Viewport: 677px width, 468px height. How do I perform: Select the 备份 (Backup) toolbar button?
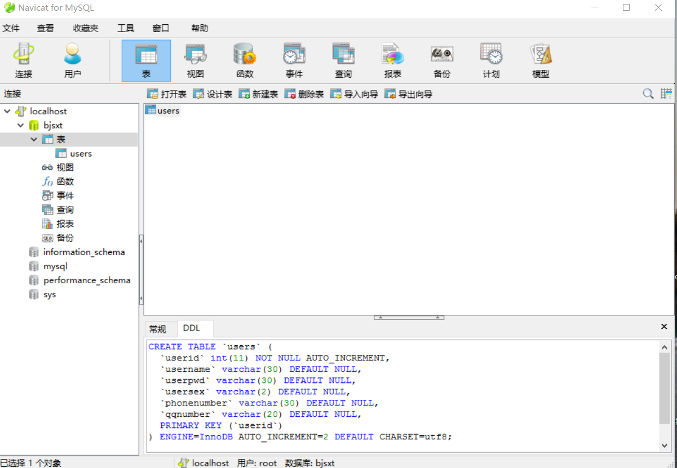442,61
